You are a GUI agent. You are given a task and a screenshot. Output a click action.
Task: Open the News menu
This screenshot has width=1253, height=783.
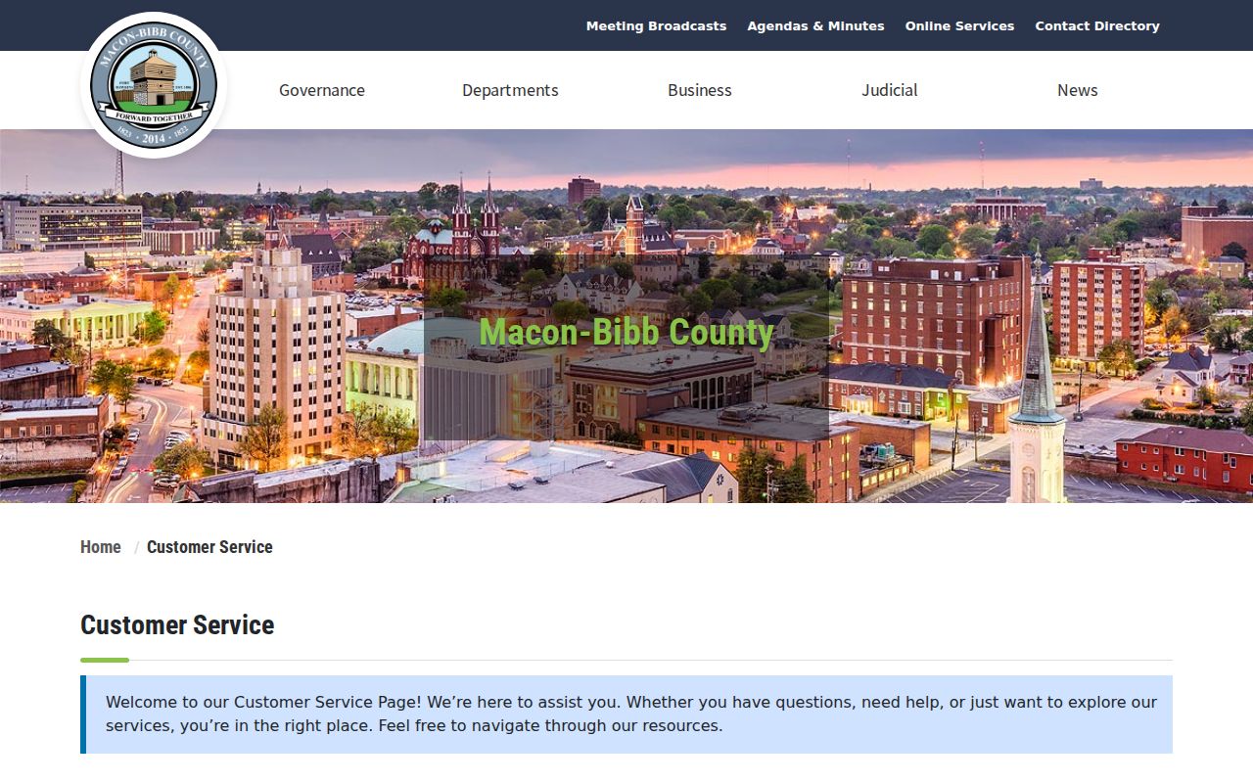click(x=1078, y=90)
